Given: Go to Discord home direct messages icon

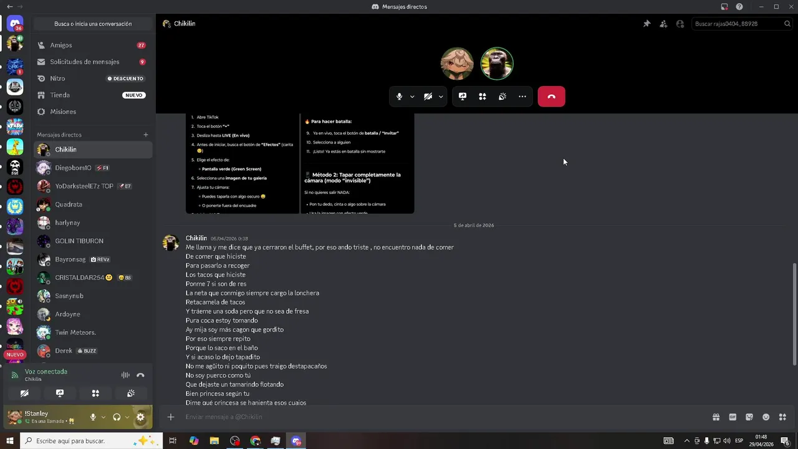Looking at the screenshot, I should pos(15,24).
